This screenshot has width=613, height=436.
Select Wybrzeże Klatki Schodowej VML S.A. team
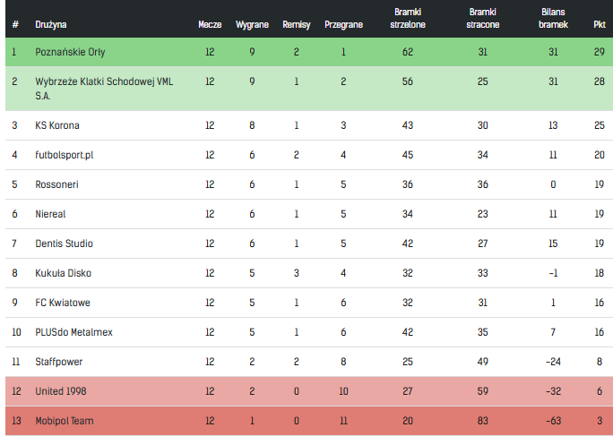[104, 89]
